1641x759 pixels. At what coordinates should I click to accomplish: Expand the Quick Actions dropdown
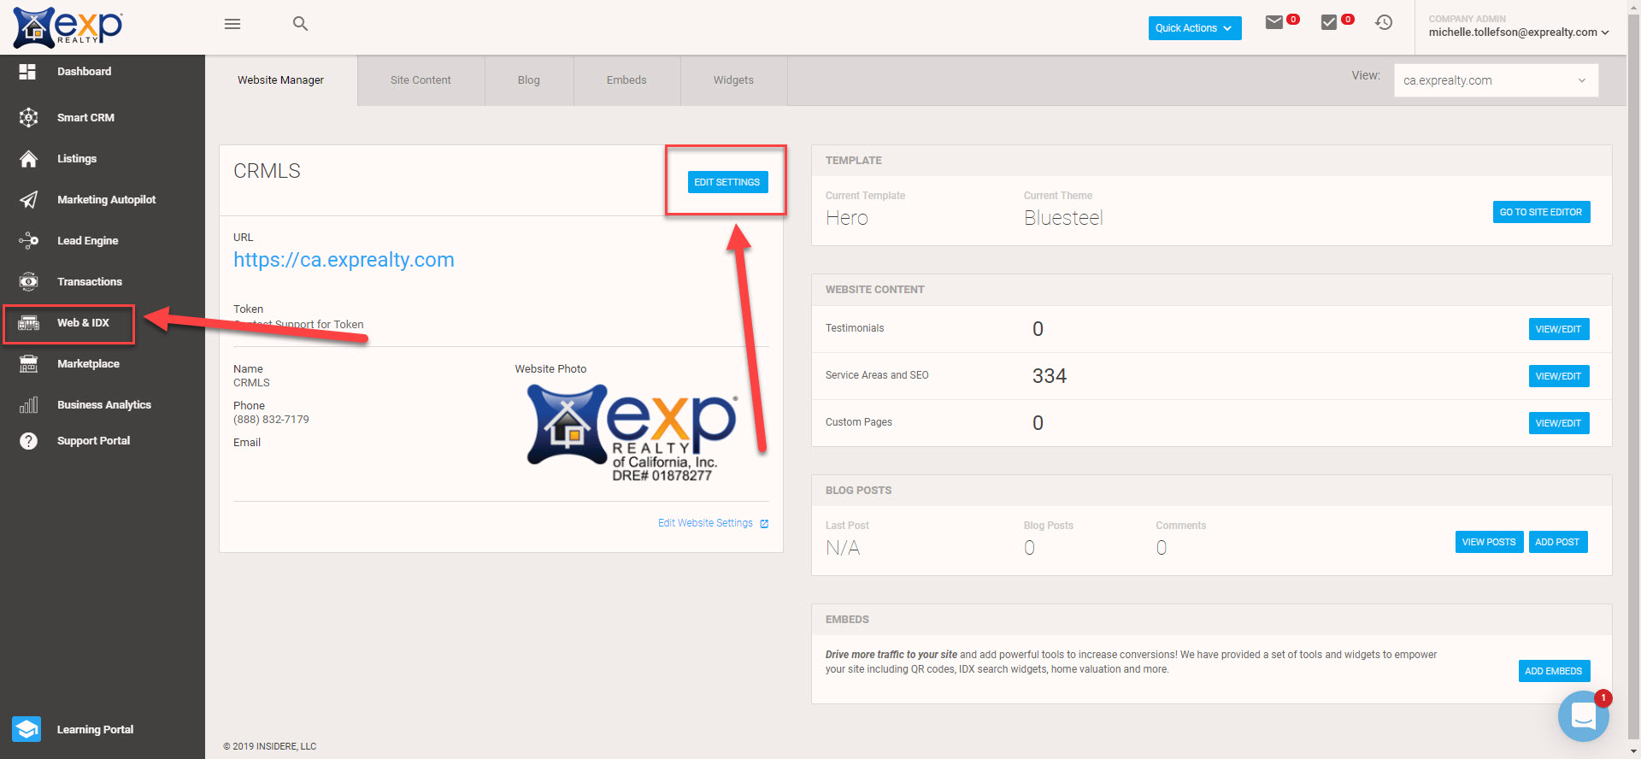click(1195, 28)
